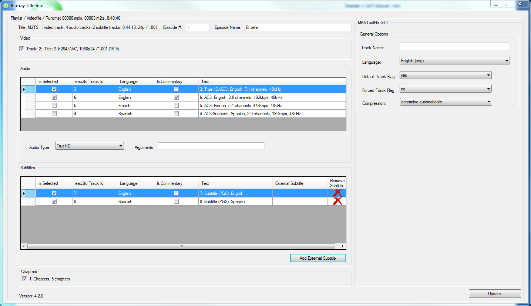Select row arrow marker of audio track 3

pos(24,89)
